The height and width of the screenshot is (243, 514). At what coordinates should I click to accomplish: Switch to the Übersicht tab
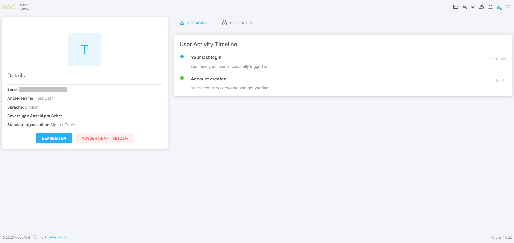tap(195, 23)
